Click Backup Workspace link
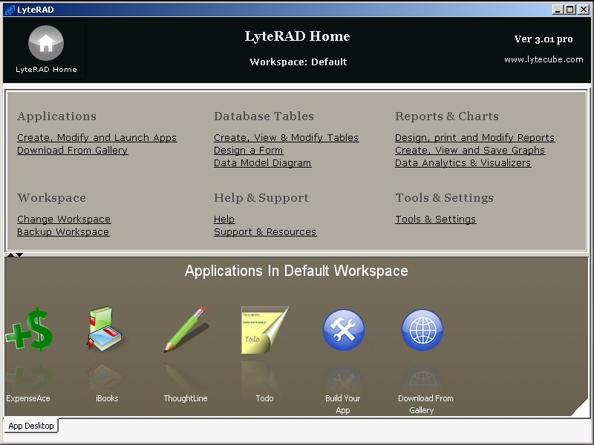 [x=63, y=231]
